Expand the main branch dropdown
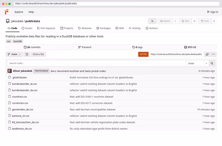This screenshot has width=222, height=146. pyautogui.click(x=14, y=54)
